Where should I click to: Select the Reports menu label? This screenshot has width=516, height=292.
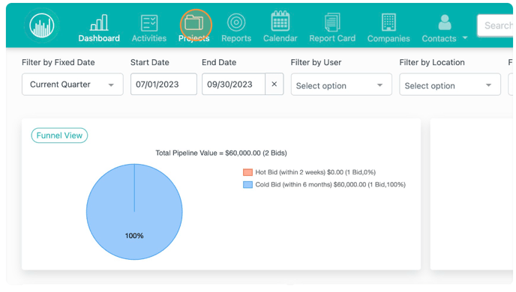[x=236, y=38]
